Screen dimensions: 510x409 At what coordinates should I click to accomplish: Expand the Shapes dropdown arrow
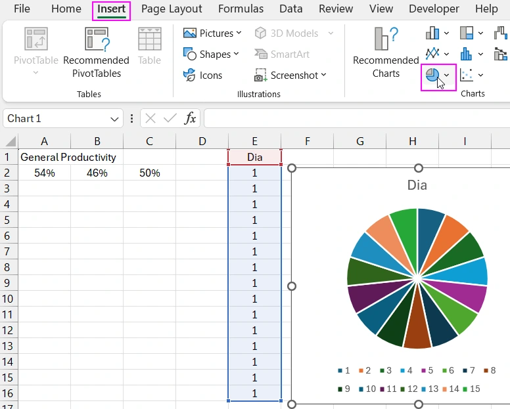coord(236,54)
